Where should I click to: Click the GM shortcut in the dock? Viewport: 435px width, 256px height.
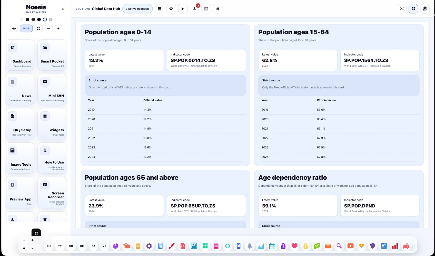pos(82,246)
